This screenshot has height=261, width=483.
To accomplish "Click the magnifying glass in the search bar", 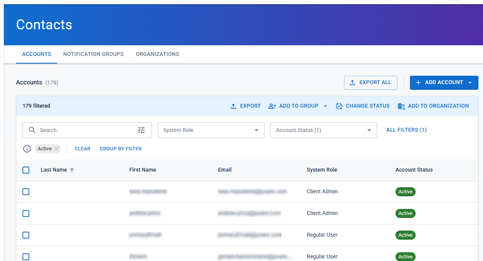I will [x=32, y=130].
